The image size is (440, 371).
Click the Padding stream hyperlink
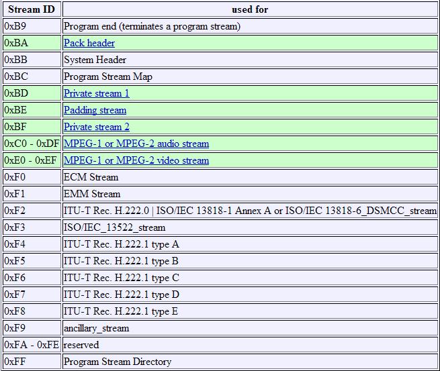[x=95, y=110]
